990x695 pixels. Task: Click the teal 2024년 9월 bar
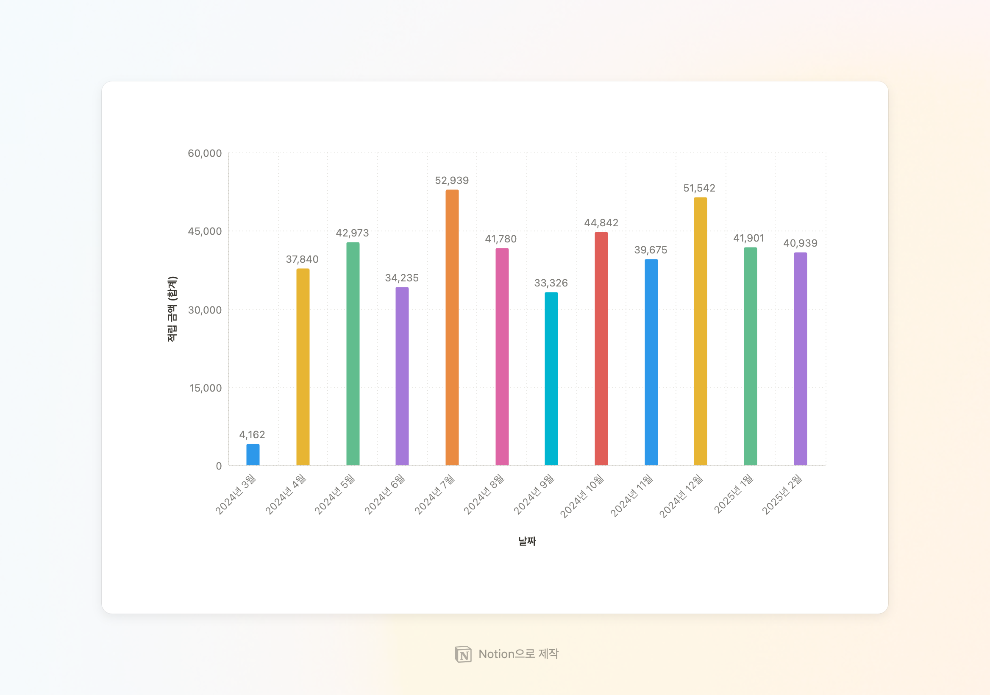[551, 378]
